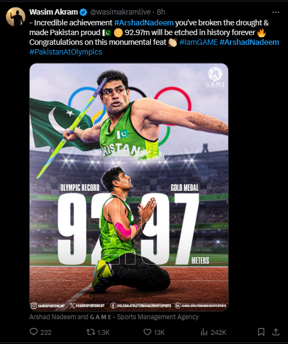Repost the tweet via the retweet icon
288x344 pixels.
(x=90, y=332)
